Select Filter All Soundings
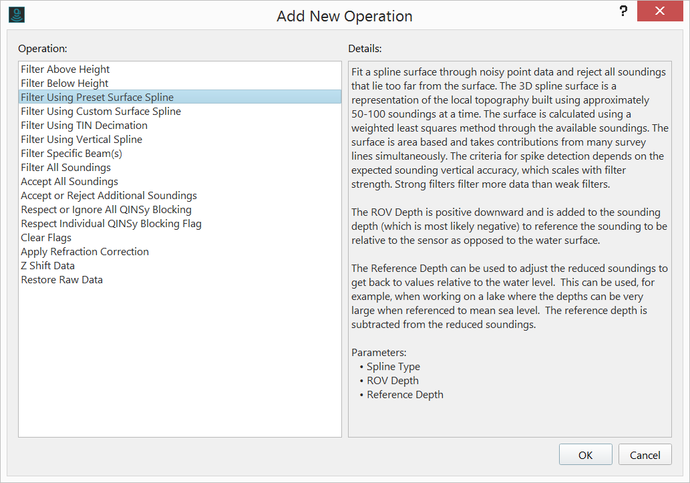Viewport: 690px width, 483px height. point(66,168)
